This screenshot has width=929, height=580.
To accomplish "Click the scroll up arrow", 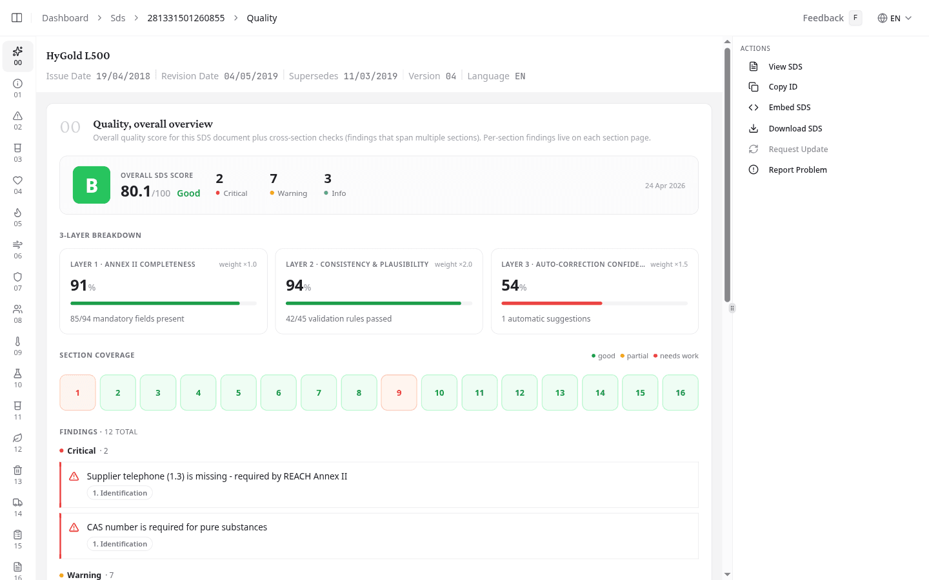I will (x=727, y=42).
